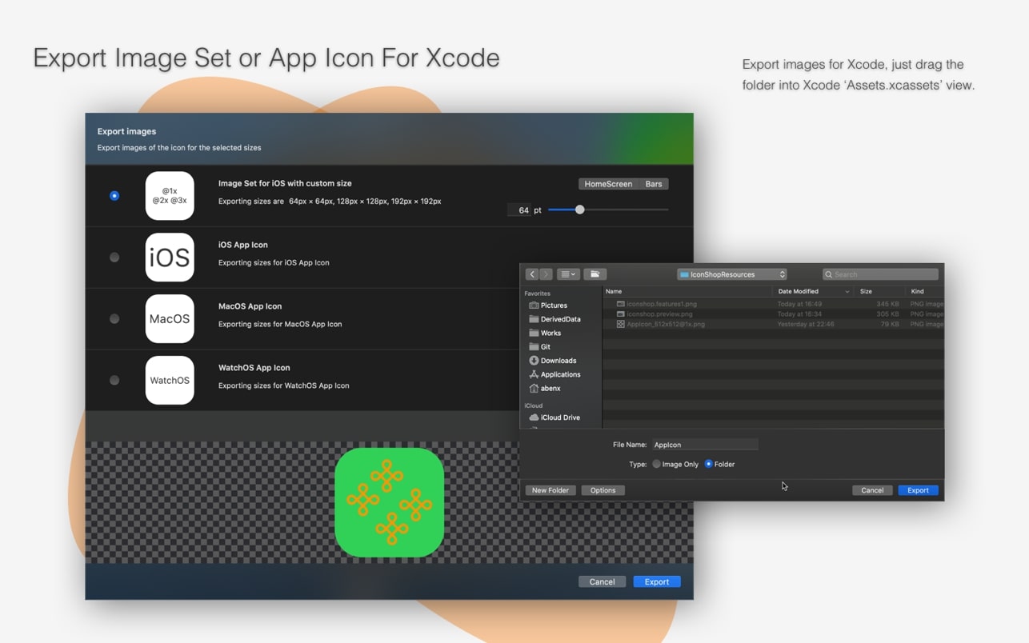Open the view mode dropdown in the file dialog

pos(568,274)
